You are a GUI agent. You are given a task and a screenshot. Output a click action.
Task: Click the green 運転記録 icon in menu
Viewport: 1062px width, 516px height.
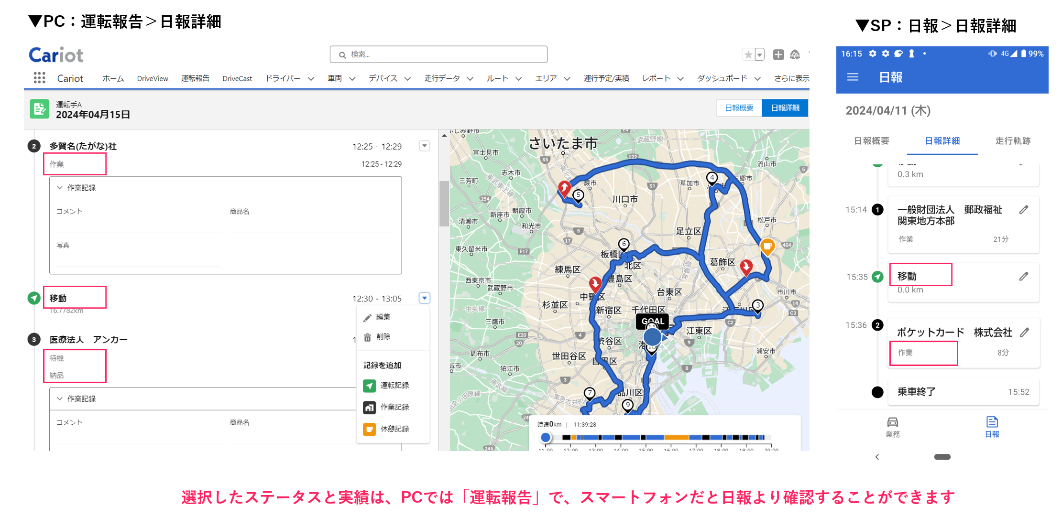pos(369,386)
